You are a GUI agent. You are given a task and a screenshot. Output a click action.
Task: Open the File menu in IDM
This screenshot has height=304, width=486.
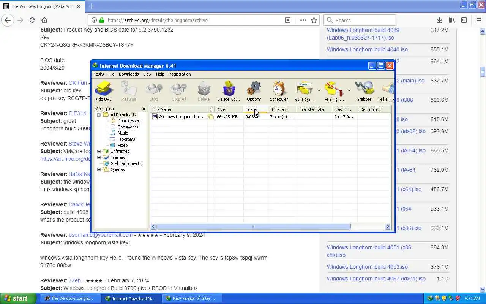111,74
